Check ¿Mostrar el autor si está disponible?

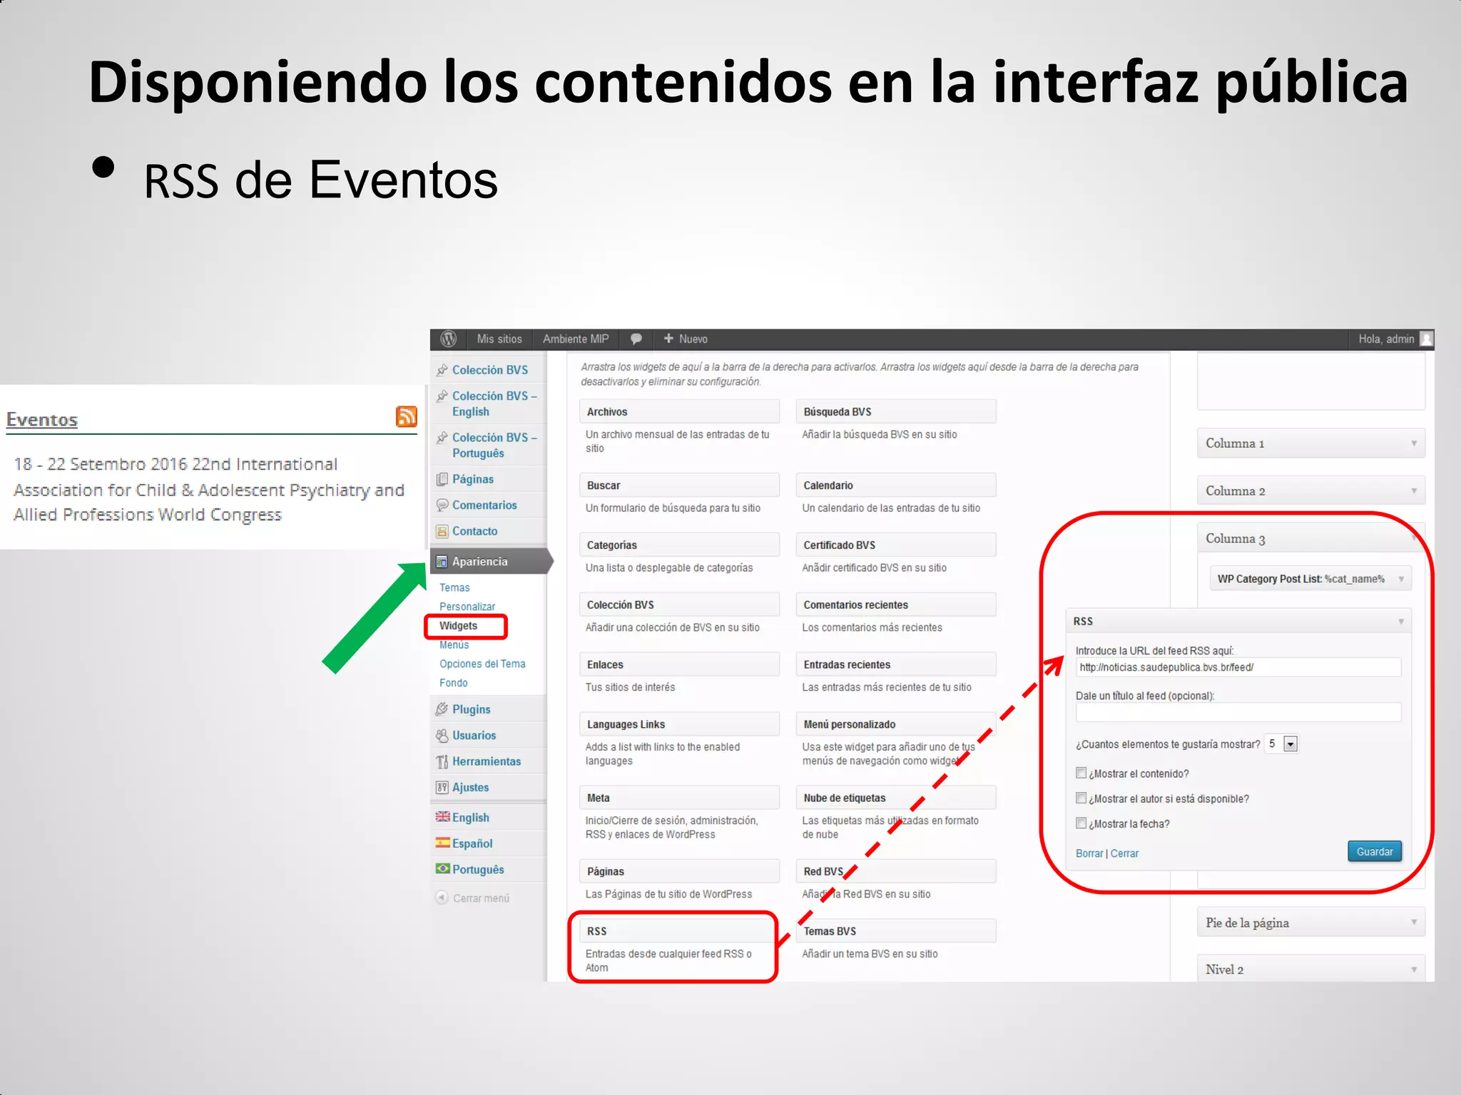pos(1081,798)
